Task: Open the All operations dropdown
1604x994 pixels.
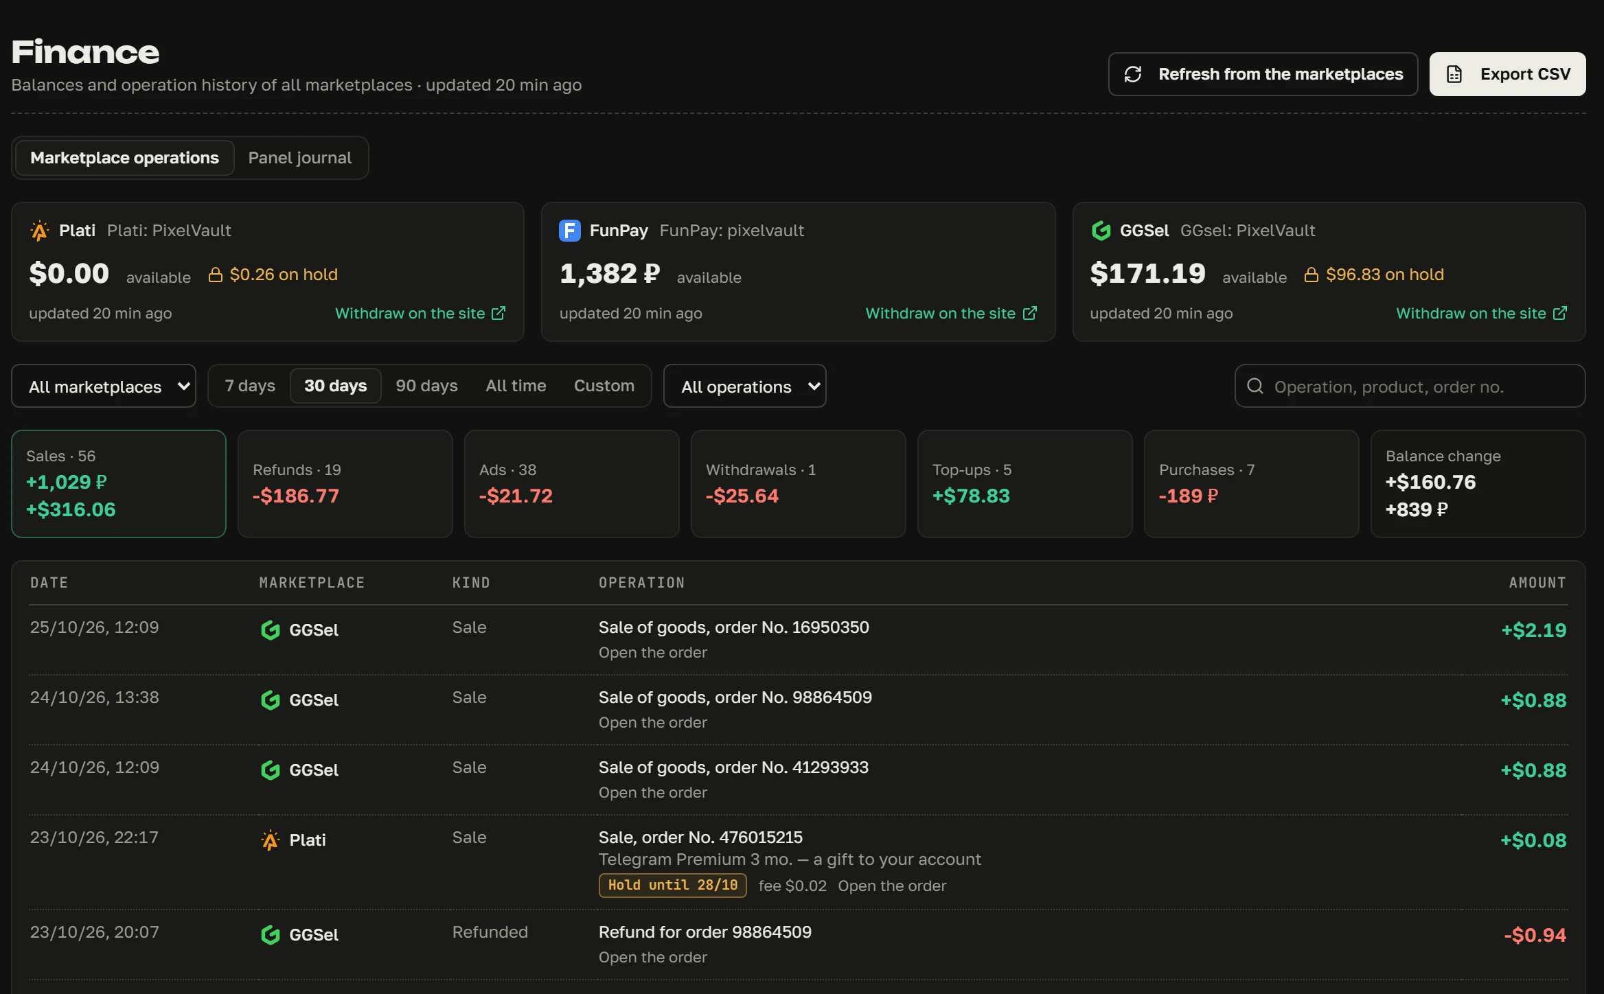Action: point(744,386)
